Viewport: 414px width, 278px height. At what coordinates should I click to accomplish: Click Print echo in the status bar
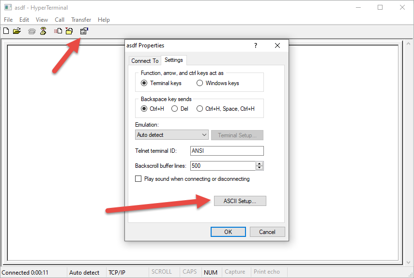267,272
